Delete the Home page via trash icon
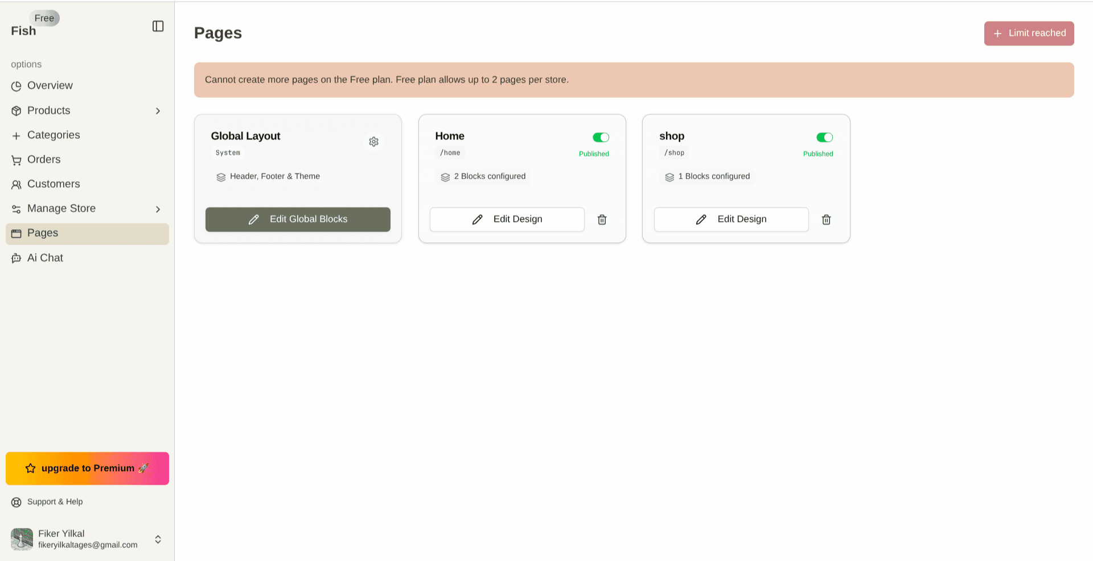The height and width of the screenshot is (561, 1093). [602, 219]
